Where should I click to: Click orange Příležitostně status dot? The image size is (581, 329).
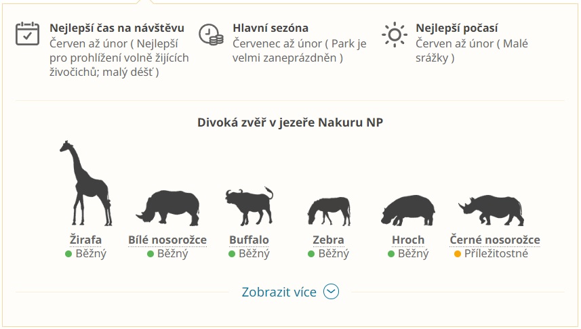[x=457, y=254]
